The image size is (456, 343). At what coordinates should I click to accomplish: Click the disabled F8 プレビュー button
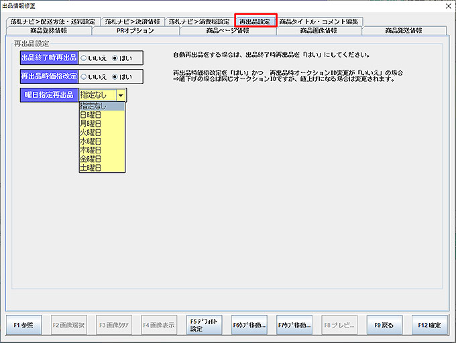339,325
